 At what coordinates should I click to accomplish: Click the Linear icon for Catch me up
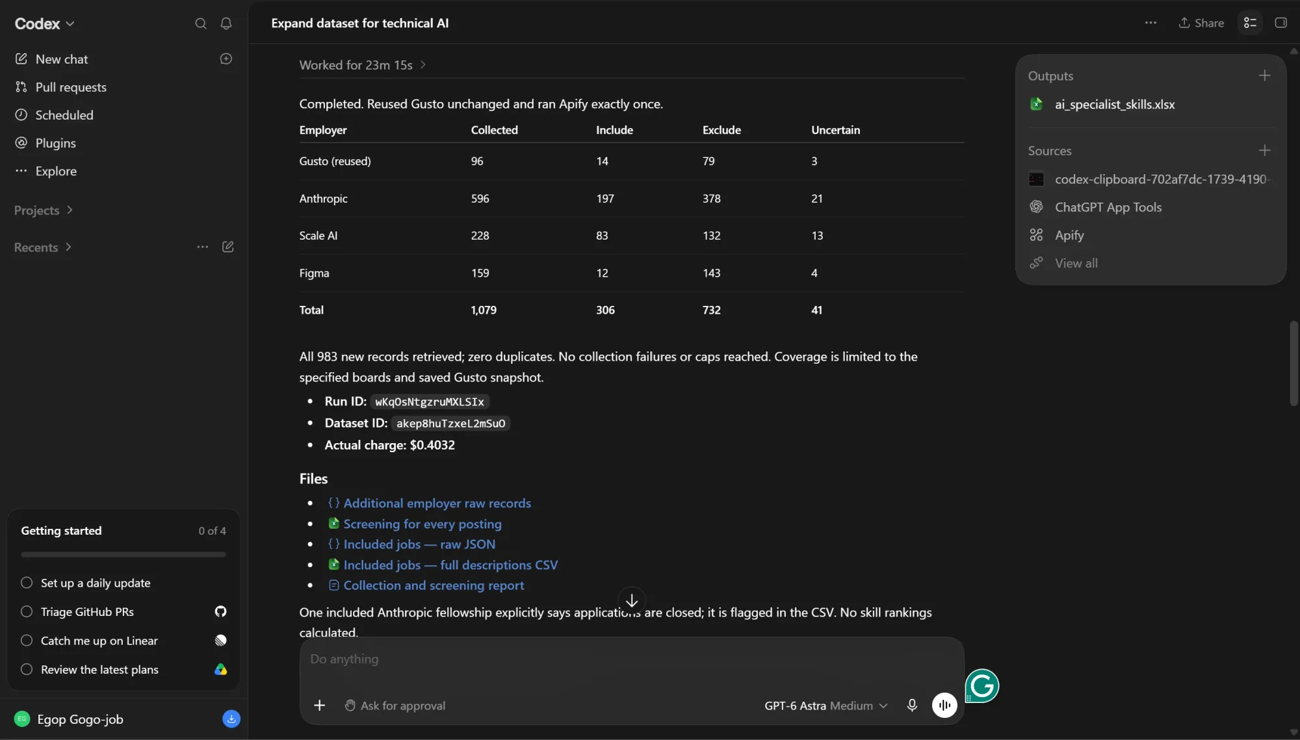pyautogui.click(x=221, y=641)
